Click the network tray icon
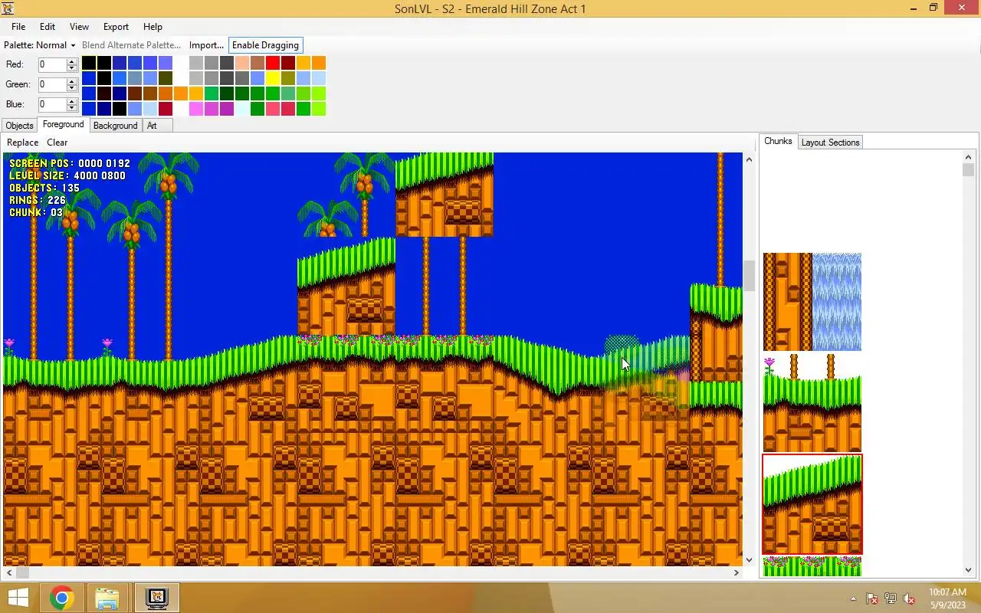 pyautogui.click(x=891, y=598)
